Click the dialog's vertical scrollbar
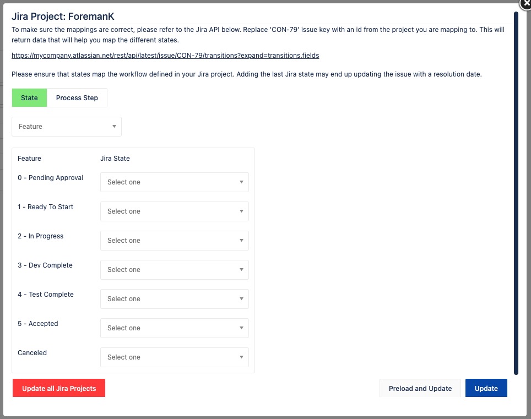The image size is (531, 419). coord(516,193)
